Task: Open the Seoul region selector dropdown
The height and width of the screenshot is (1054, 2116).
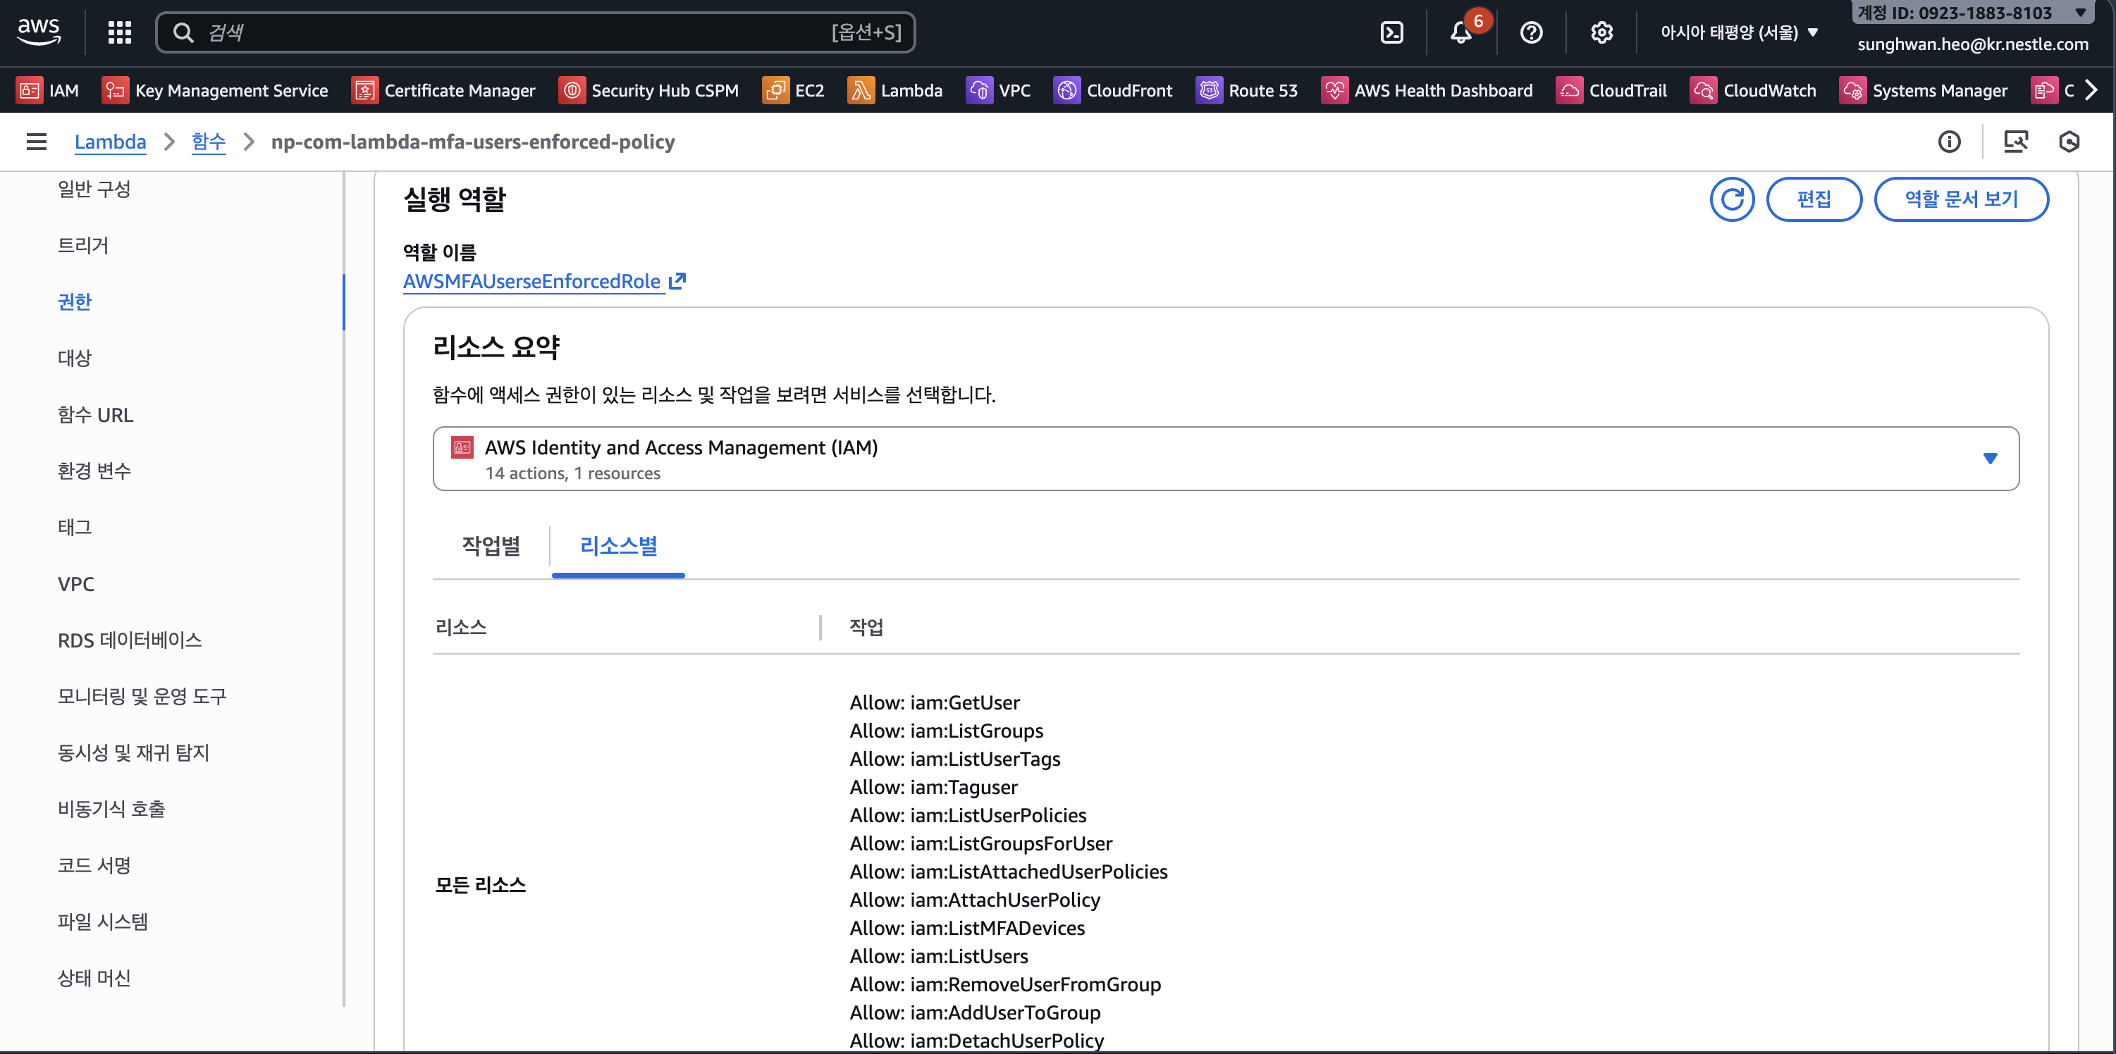Action: [1739, 33]
